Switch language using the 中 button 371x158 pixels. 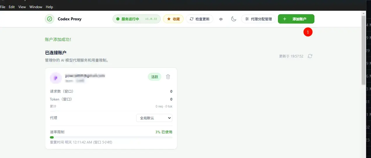click(x=221, y=19)
